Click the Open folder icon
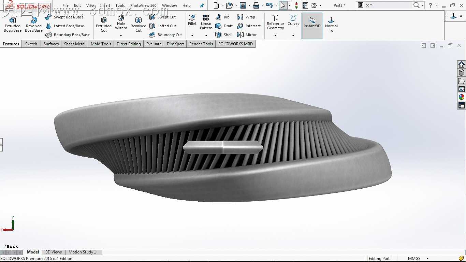The image size is (466, 262). click(230, 5)
